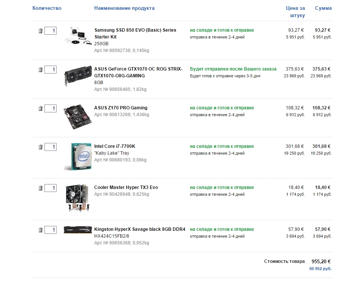Click trash icon for ASUS Z170 PRO Gaming

(41, 109)
